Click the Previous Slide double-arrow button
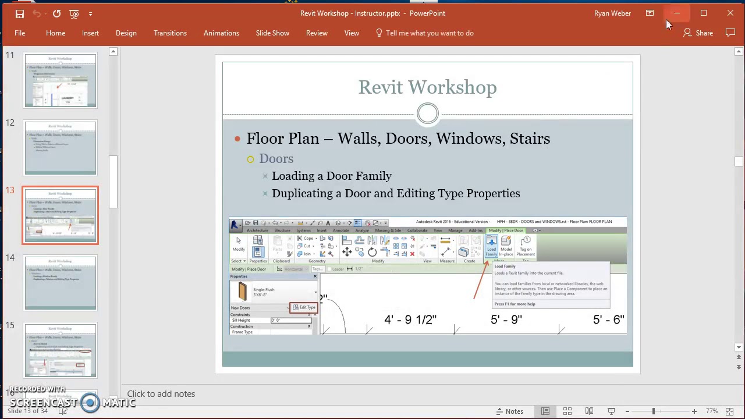745x419 pixels. coord(739,357)
